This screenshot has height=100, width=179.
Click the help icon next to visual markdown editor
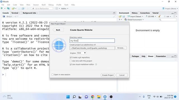click(96, 64)
